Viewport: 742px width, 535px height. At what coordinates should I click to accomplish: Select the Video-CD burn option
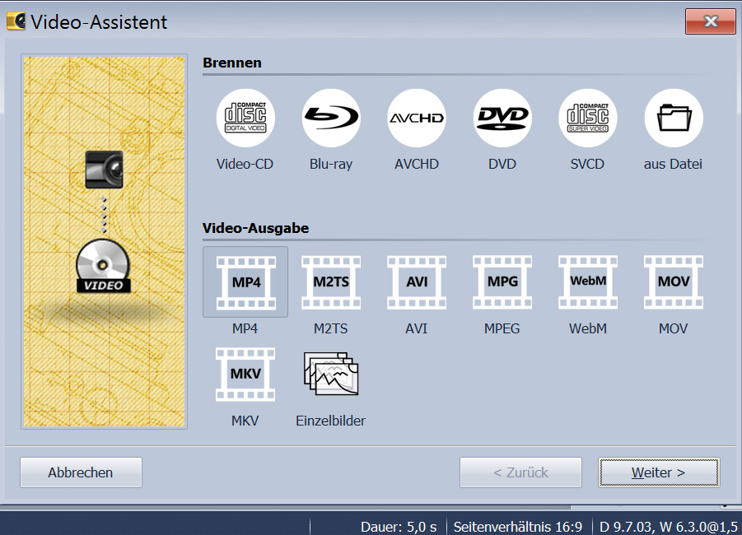tap(245, 119)
